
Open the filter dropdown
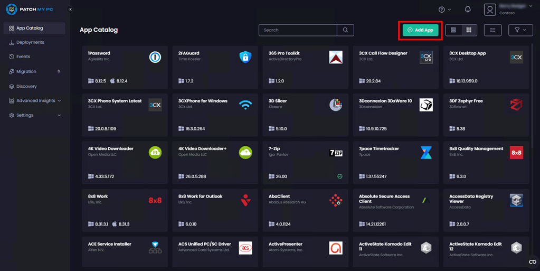click(x=520, y=30)
